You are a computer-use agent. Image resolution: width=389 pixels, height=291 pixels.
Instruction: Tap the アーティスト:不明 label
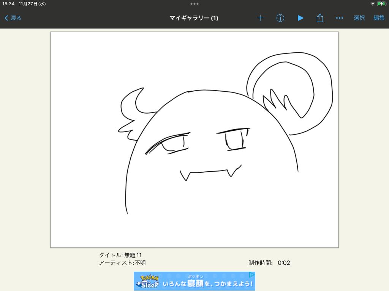coord(122,263)
